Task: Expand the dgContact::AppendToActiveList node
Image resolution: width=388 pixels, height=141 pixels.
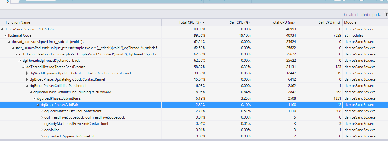Action: (42, 136)
